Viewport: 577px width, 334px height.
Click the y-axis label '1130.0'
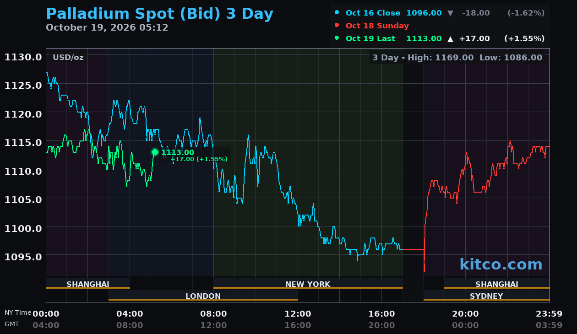(23, 57)
